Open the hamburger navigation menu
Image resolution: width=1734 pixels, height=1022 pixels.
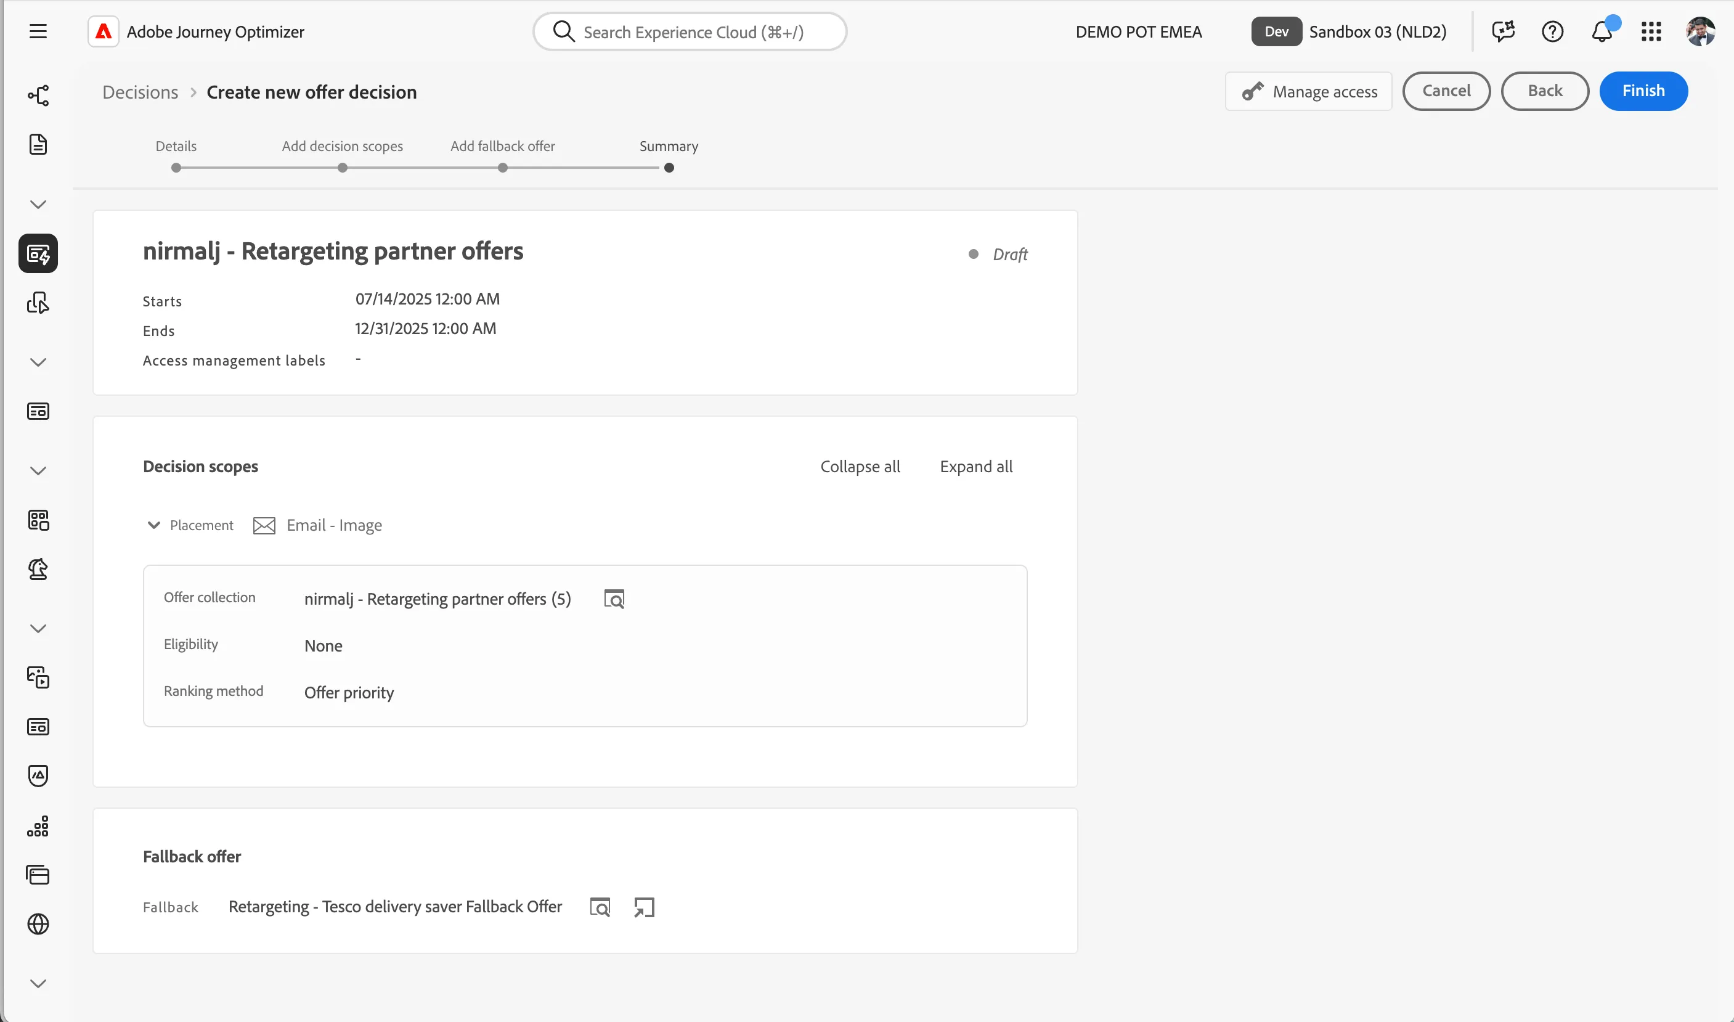39,31
